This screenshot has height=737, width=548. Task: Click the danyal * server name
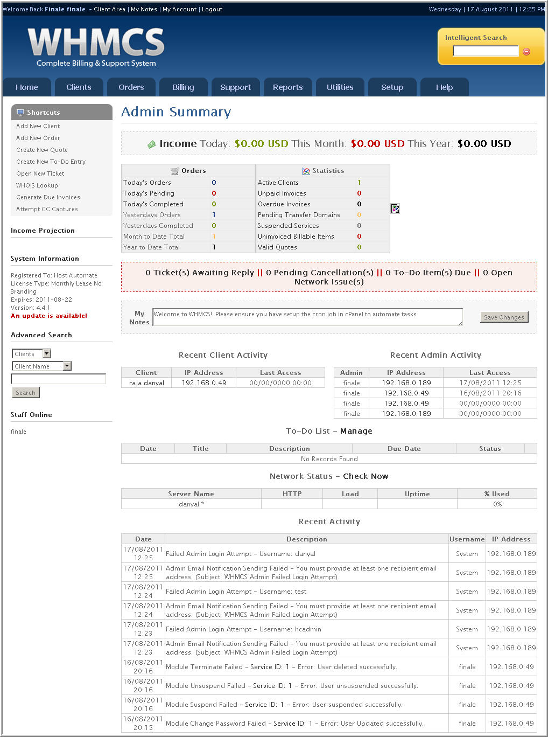coord(191,504)
